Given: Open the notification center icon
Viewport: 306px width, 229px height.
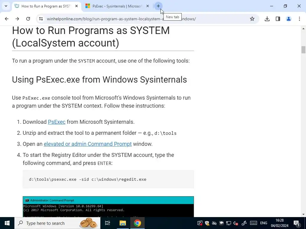Looking at the screenshot, I should pyautogui.click(x=297, y=223).
